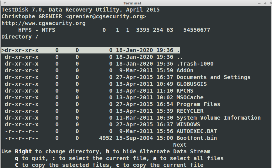Click the TestDisk 7.0 header line
272x168 pixels.
[81, 10]
